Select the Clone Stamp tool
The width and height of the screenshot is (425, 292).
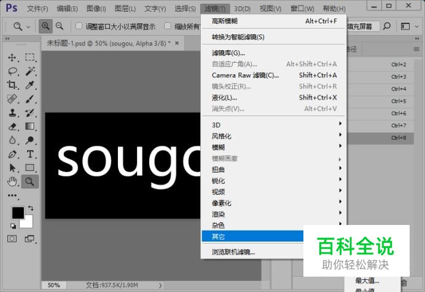pos(12,112)
